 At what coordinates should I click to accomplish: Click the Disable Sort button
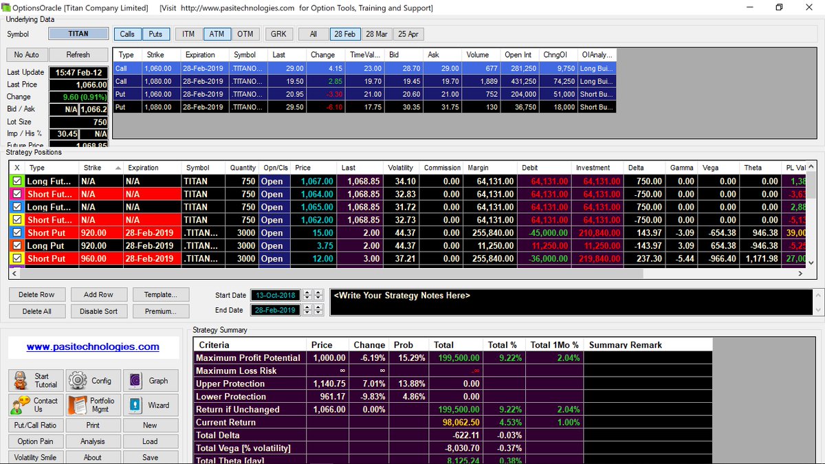98,311
